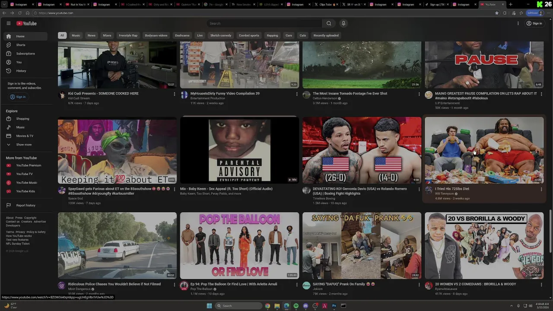Open the Baby Keem Parental Advisory mix thumbnail

pyautogui.click(x=239, y=149)
